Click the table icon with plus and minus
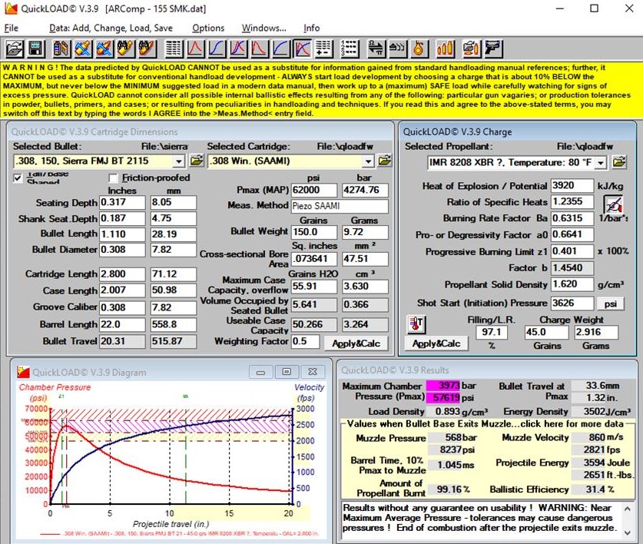The image size is (643, 544). (323, 48)
